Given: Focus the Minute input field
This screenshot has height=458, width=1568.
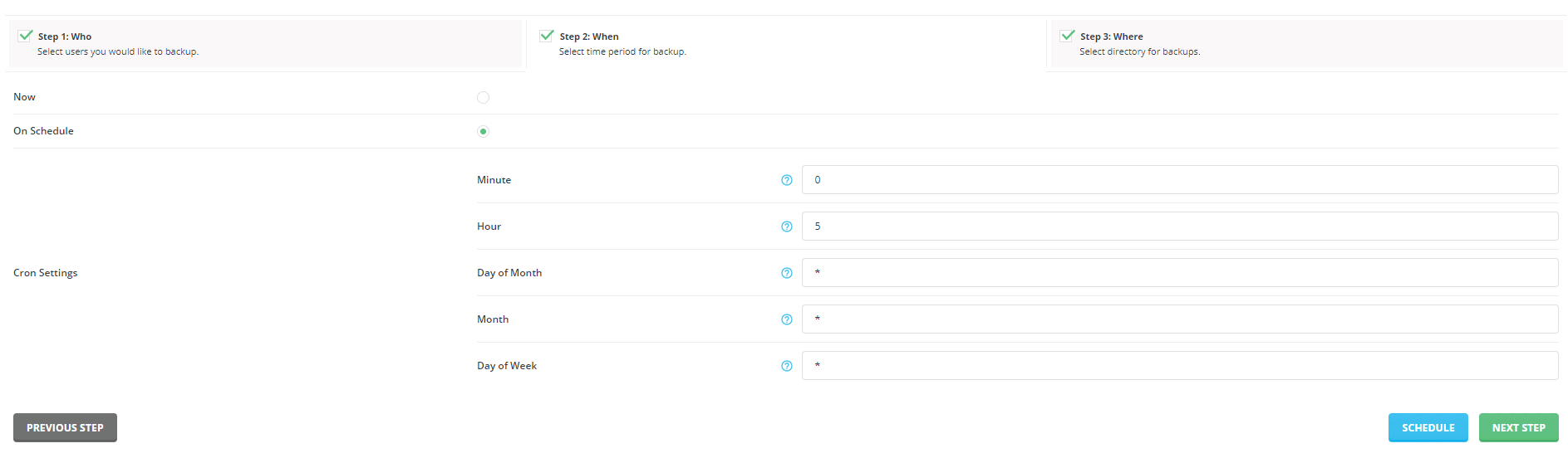Looking at the screenshot, I should (1179, 180).
